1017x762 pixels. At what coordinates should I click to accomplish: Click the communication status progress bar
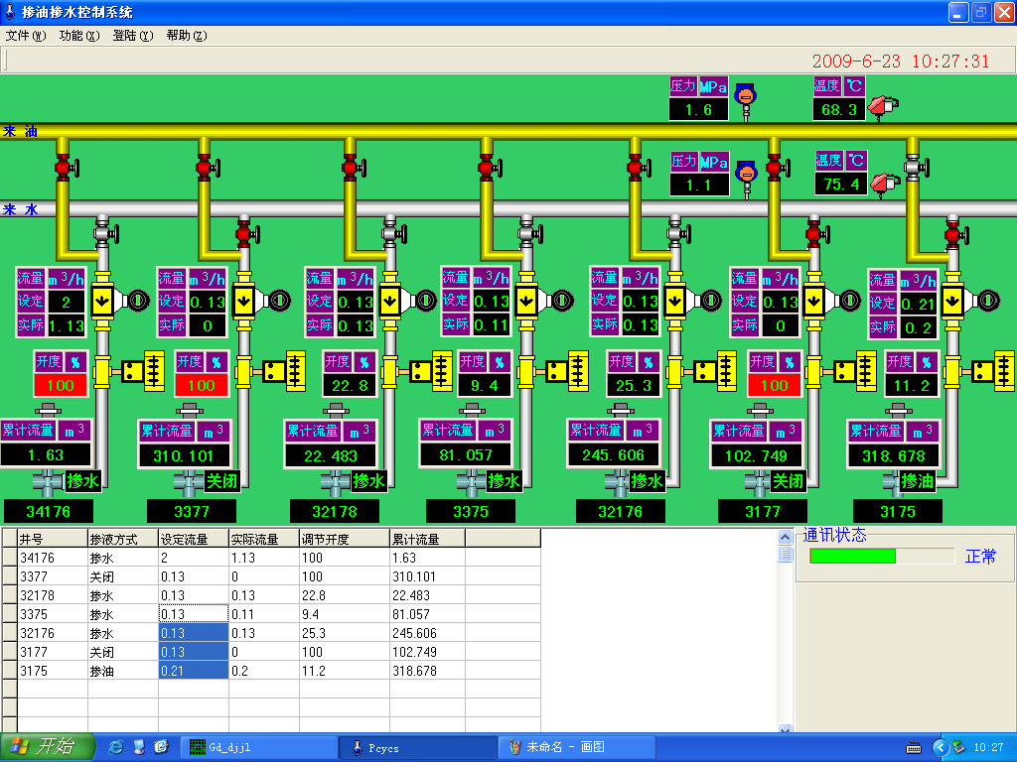[x=882, y=556]
